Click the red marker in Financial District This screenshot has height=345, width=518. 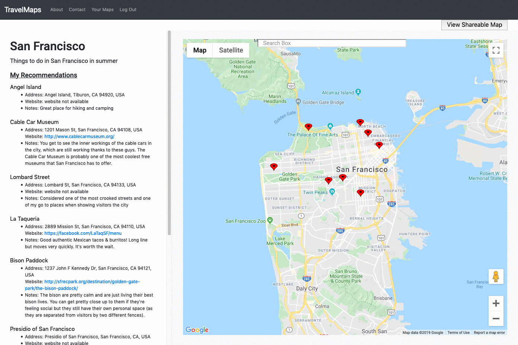(379, 145)
